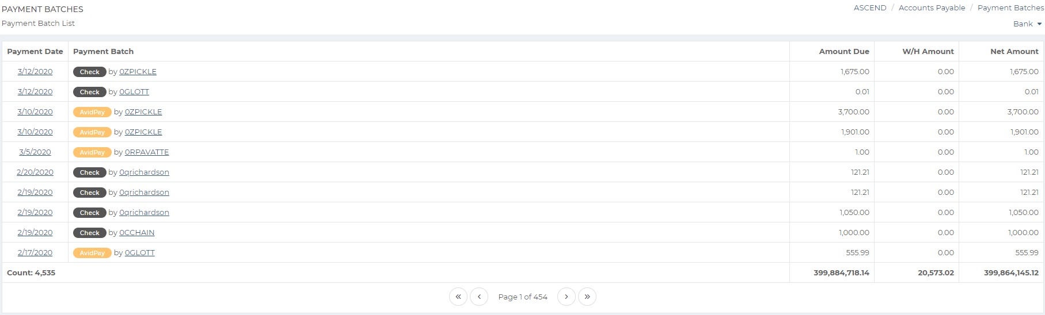
Task: Open user 0GLOTT in the 0.01 row
Action: click(x=134, y=91)
